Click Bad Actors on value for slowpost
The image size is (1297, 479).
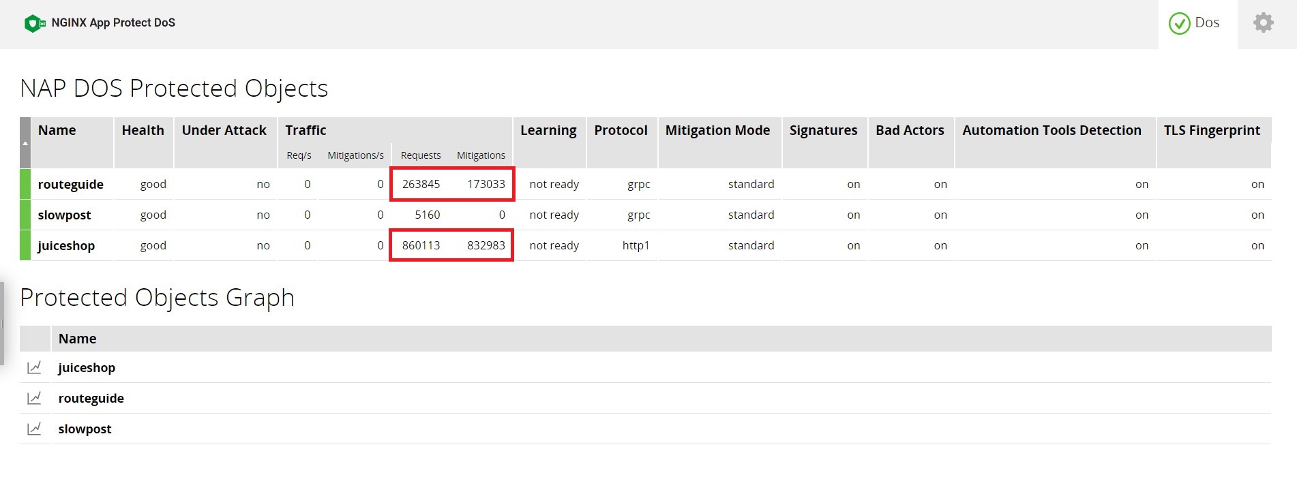point(940,215)
